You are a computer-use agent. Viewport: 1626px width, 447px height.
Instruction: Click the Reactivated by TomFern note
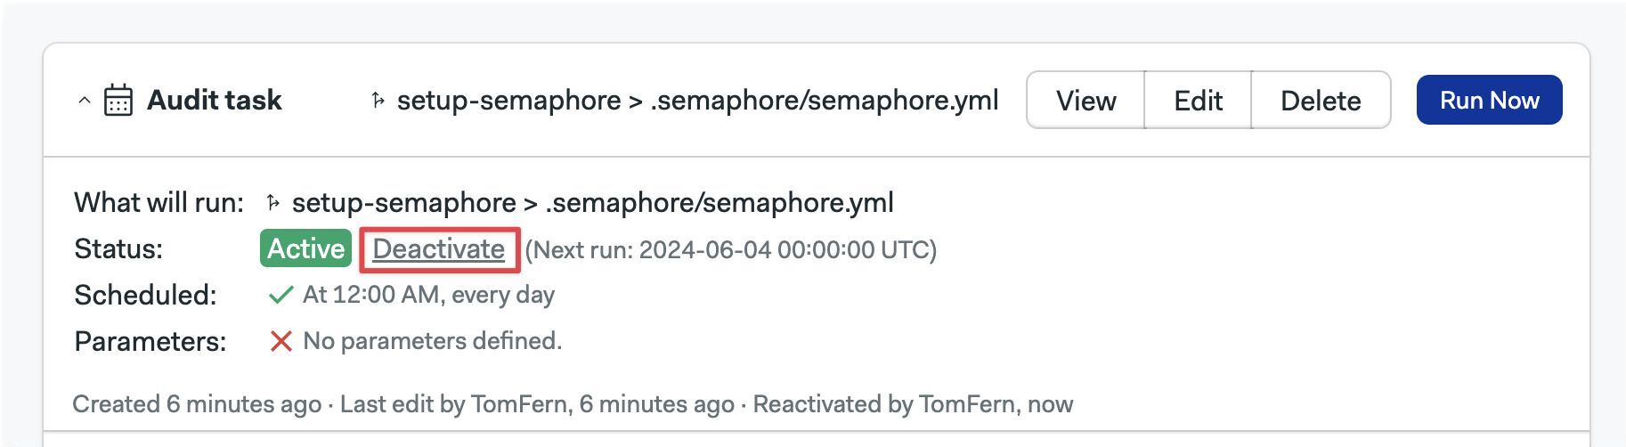(x=913, y=404)
